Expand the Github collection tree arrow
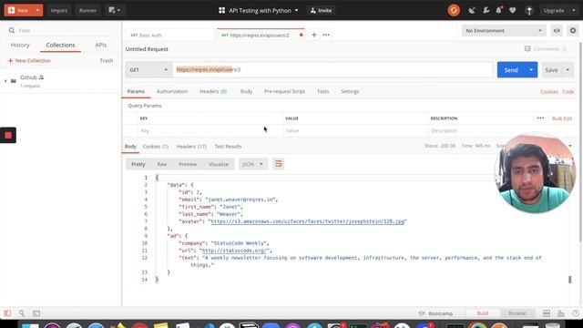 [x=5, y=81]
